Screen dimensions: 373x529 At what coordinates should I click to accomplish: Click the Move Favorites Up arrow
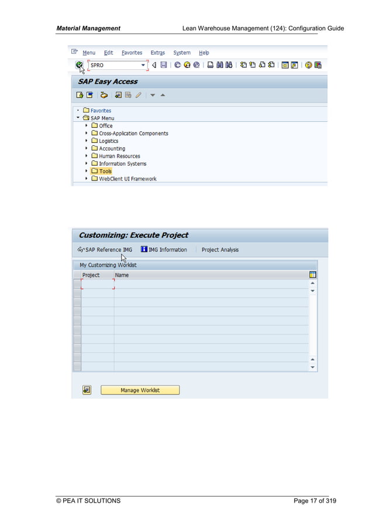coord(163,95)
